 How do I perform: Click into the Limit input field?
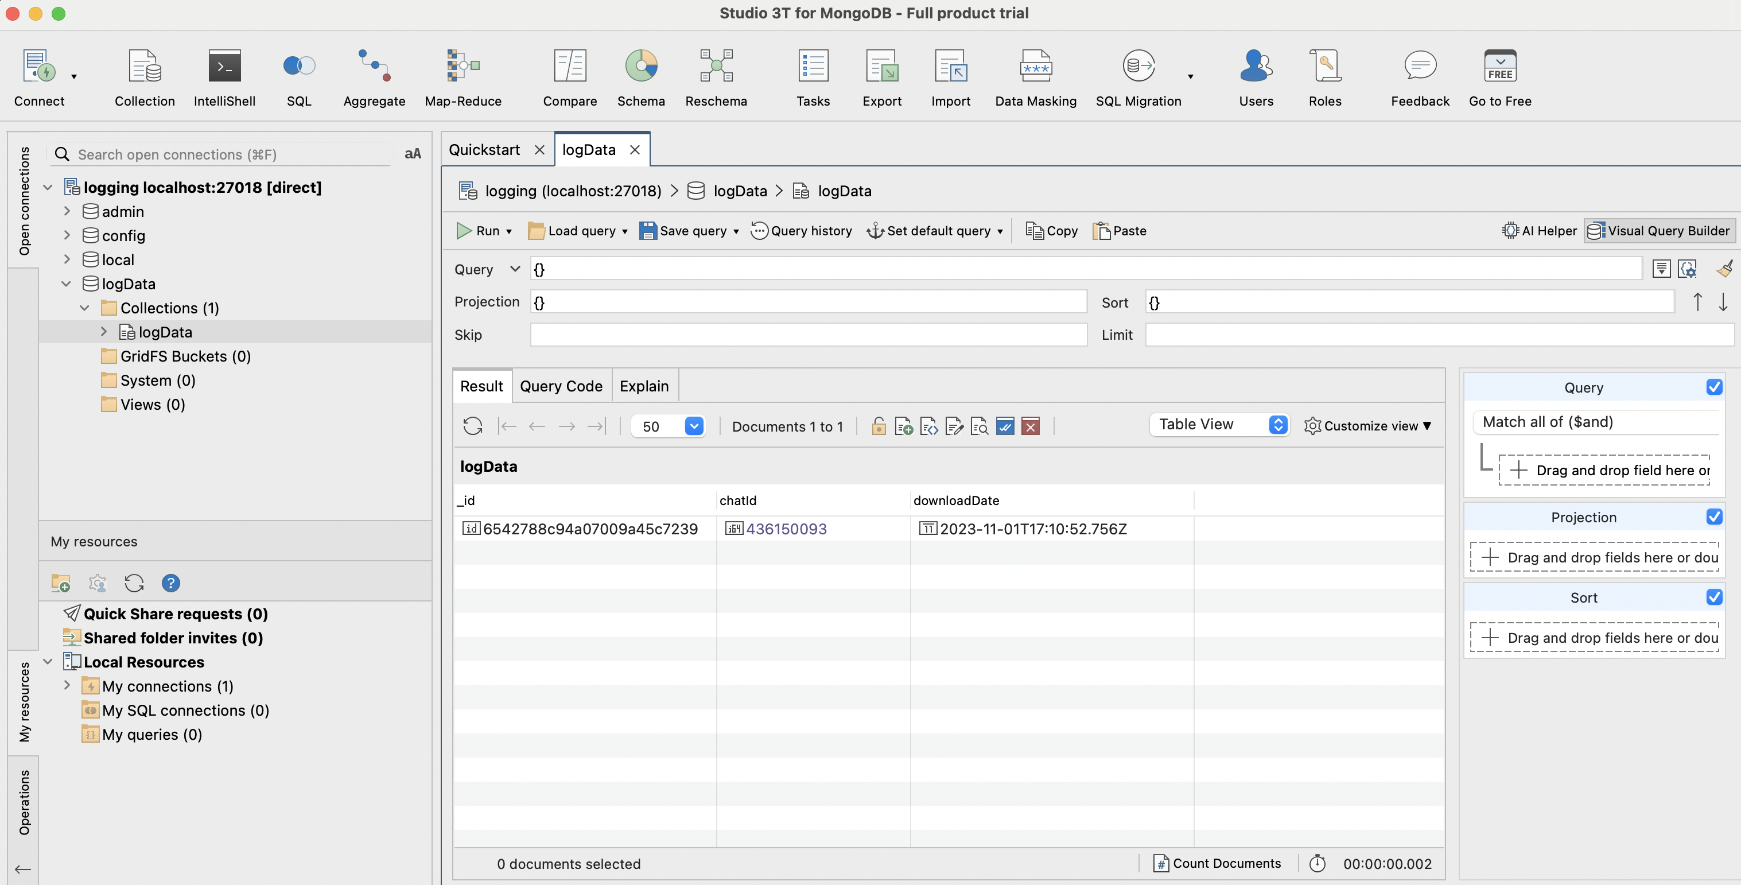1439,335
